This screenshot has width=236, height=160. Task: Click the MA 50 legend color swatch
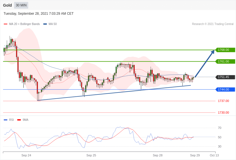coord(45,24)
